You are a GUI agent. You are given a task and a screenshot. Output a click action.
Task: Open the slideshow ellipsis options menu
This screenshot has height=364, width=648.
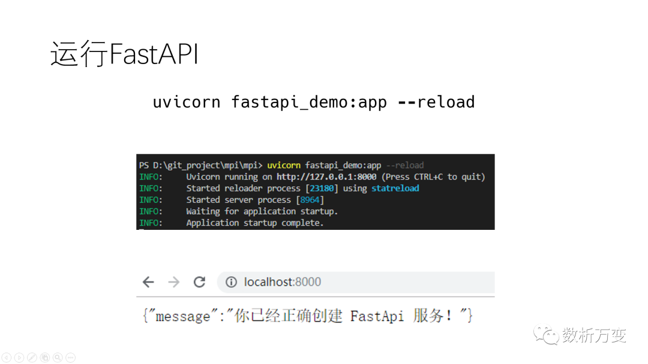point(71,357)
